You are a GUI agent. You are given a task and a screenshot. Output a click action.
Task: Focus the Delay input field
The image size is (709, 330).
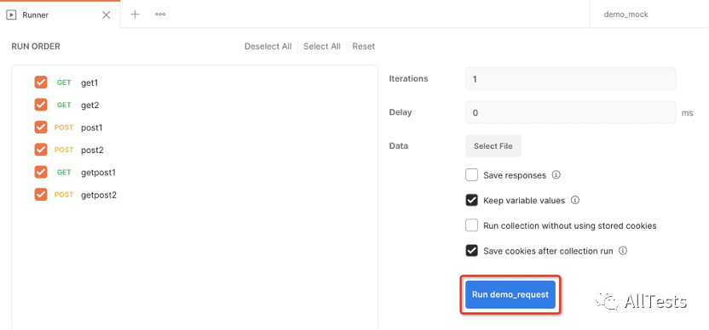571,112
